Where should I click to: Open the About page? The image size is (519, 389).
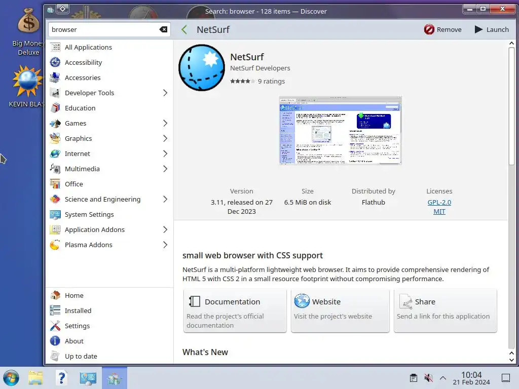pos(109,341)
